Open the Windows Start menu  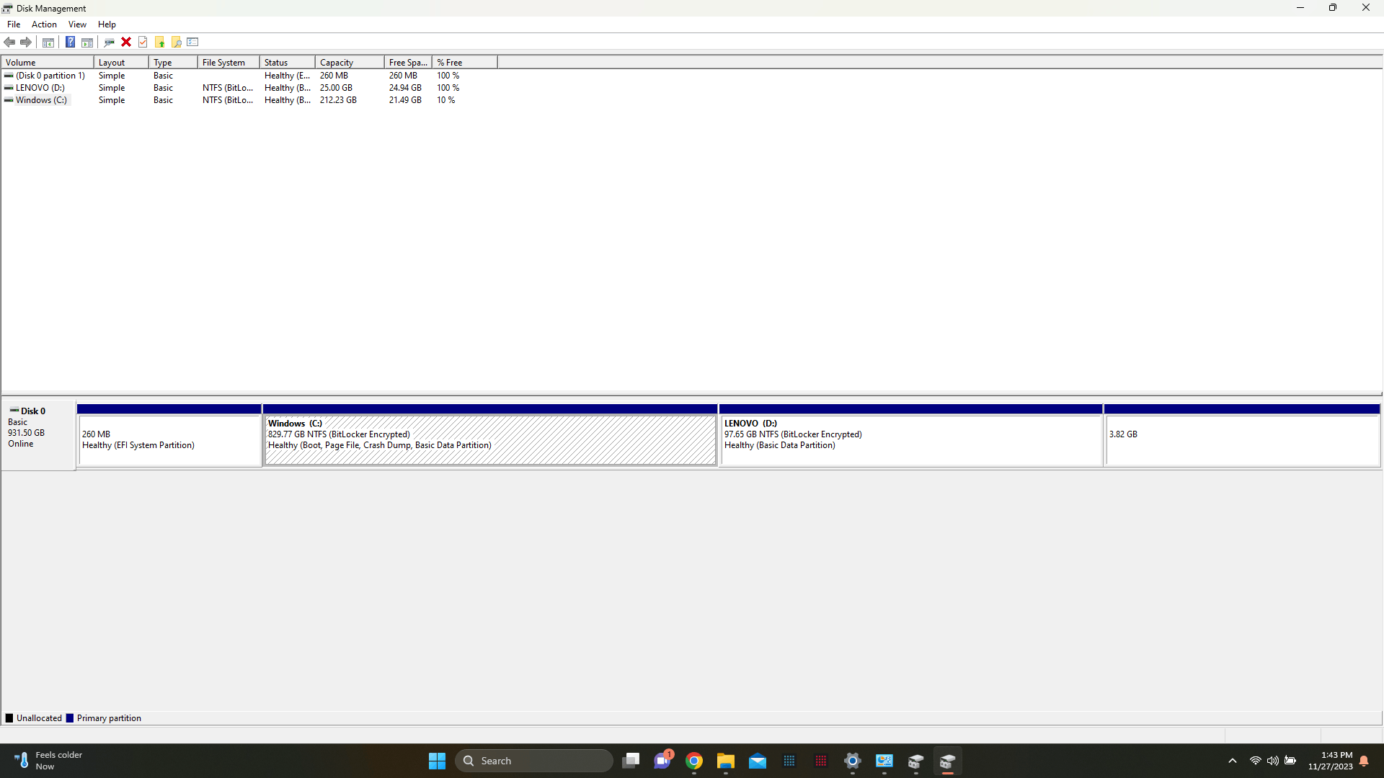[x=437, y=761]
